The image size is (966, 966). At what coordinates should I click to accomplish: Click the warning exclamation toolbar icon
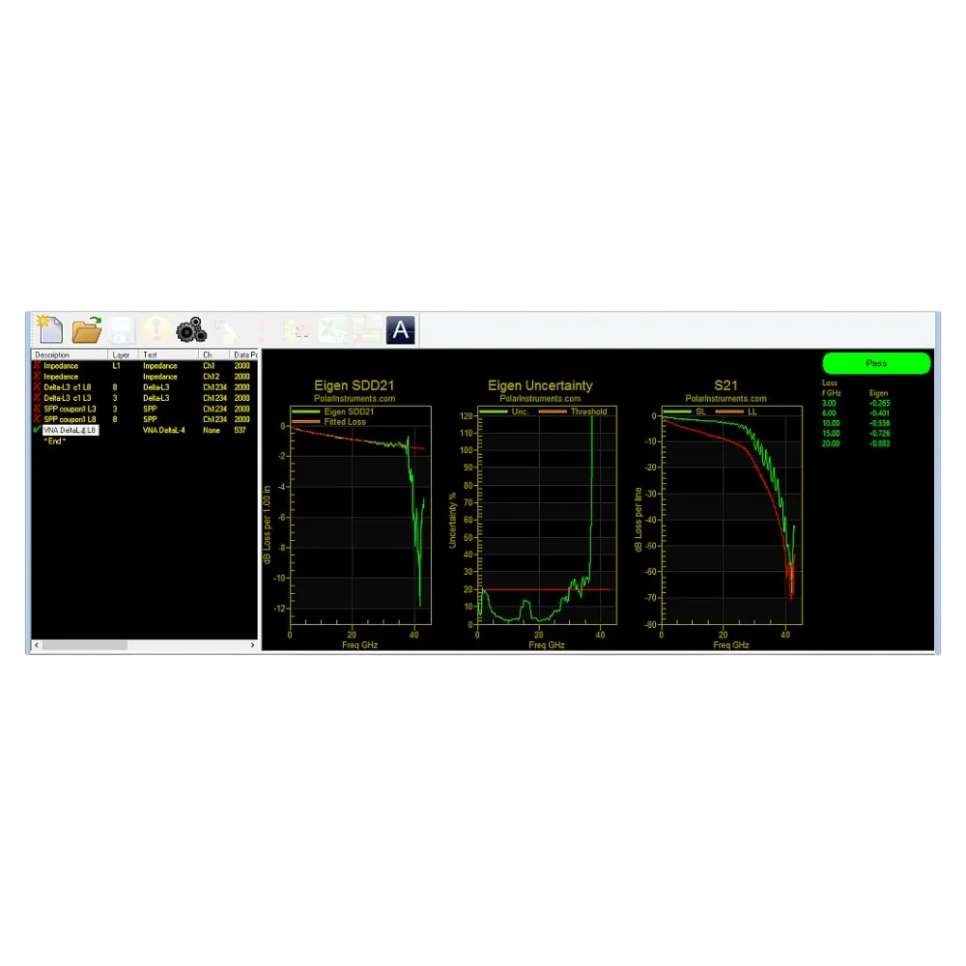[155, 328]
